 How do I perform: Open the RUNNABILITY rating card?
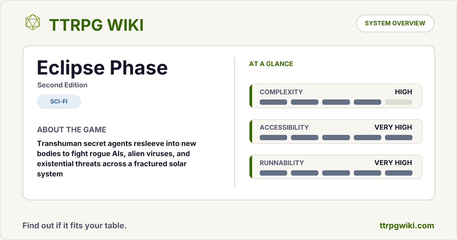click(x=336, y=167)
